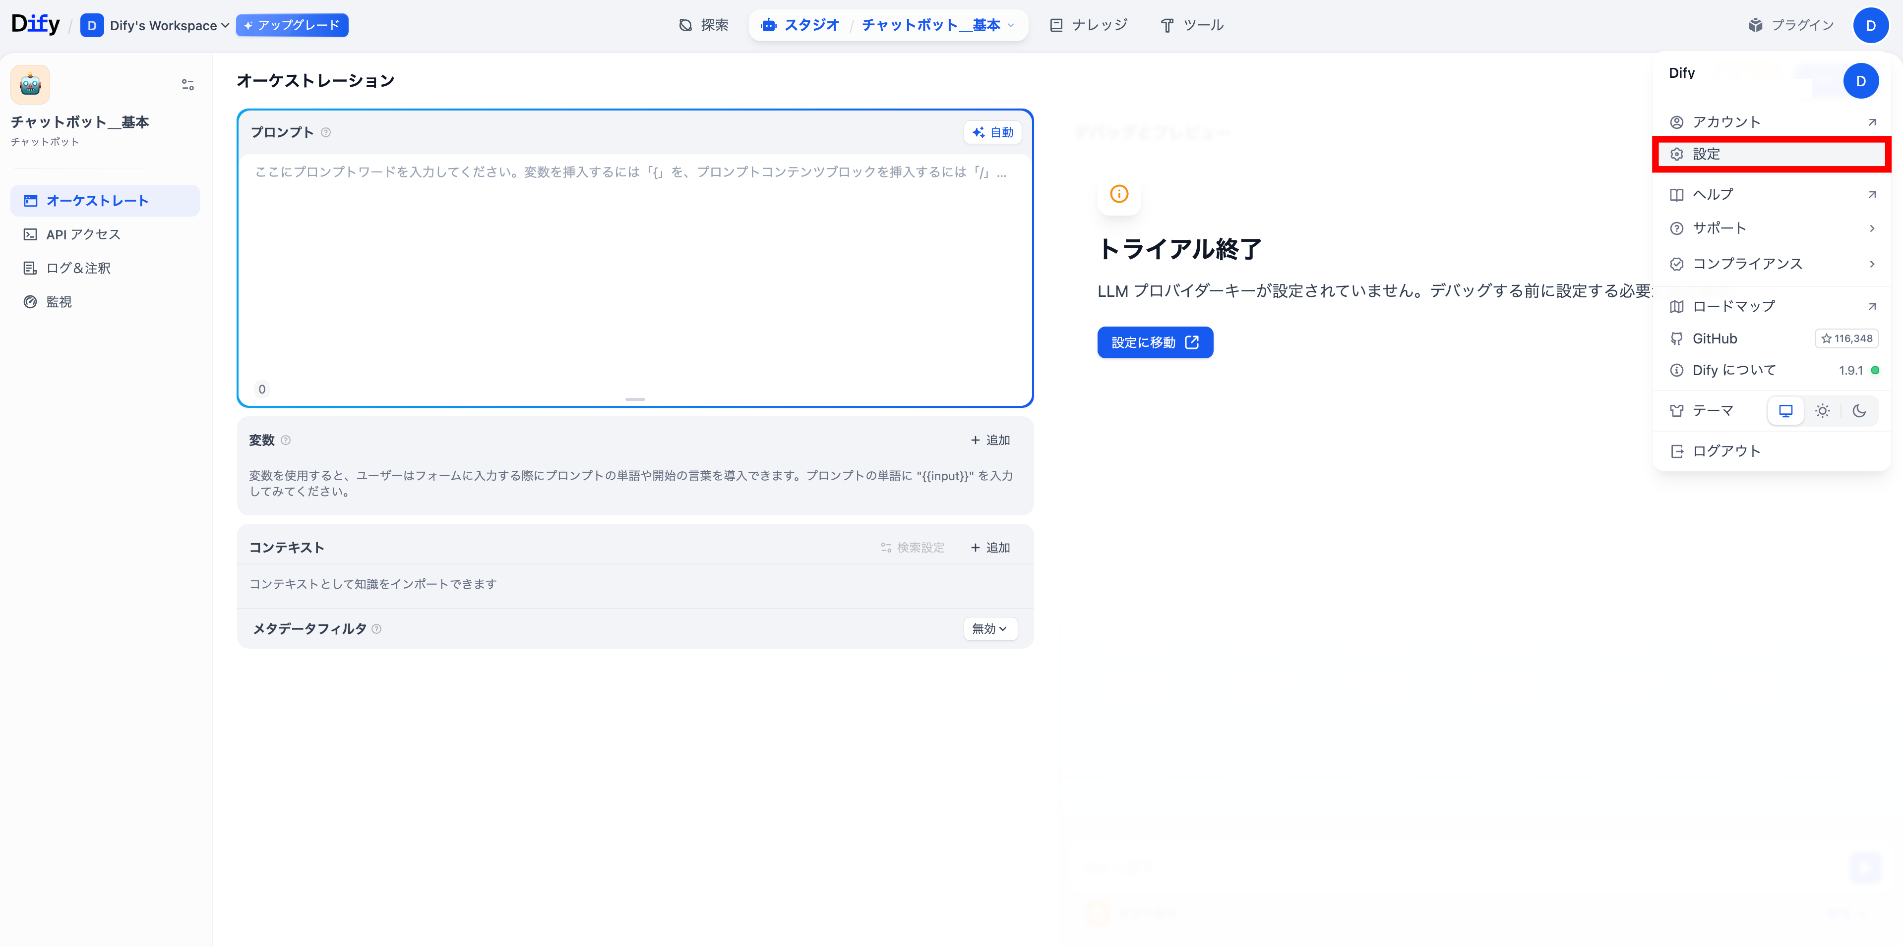
Task: Open the GitHub repository link
Action: (1715, 338)
